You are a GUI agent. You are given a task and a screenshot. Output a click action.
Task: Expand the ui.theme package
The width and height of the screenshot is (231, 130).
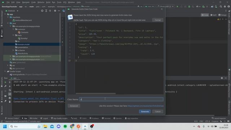tap(13, 51)
